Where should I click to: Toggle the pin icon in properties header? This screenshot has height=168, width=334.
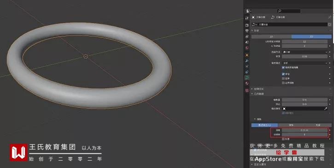coord(329,17)
